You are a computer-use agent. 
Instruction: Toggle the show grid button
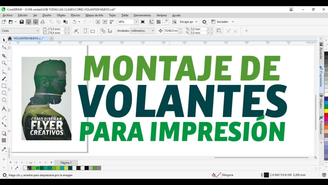(159, 22)
